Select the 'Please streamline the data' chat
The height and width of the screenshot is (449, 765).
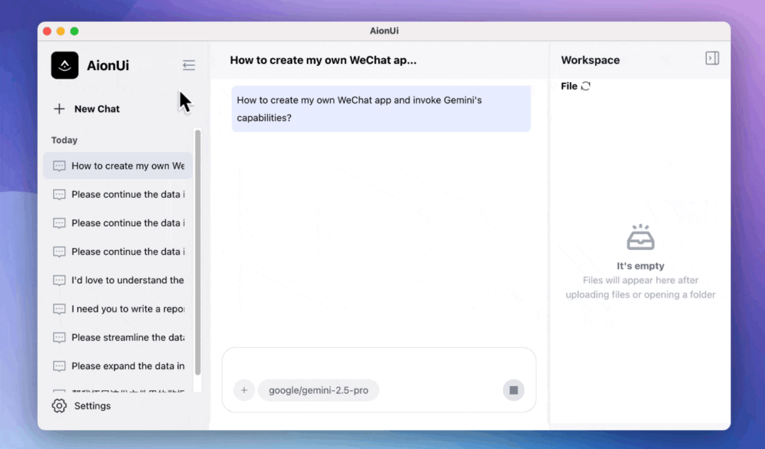[x=127, y=338]
